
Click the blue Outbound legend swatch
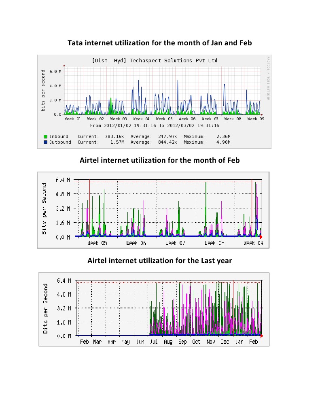coord(45,142)
